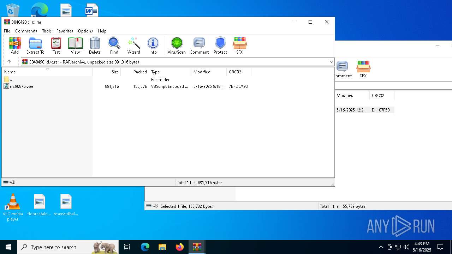This screenshot has height=254, width=452.
Task: Open the View toolbar icon
Action: click(75, 46)
